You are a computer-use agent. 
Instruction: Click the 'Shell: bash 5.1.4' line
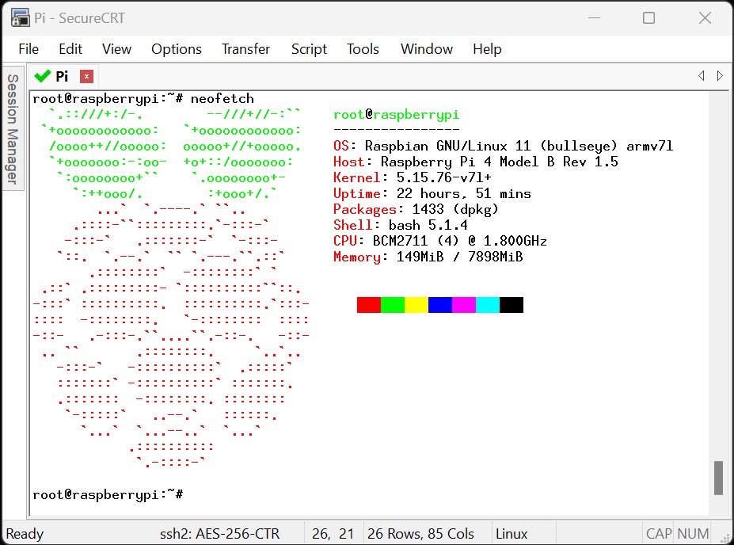(400, 225)
